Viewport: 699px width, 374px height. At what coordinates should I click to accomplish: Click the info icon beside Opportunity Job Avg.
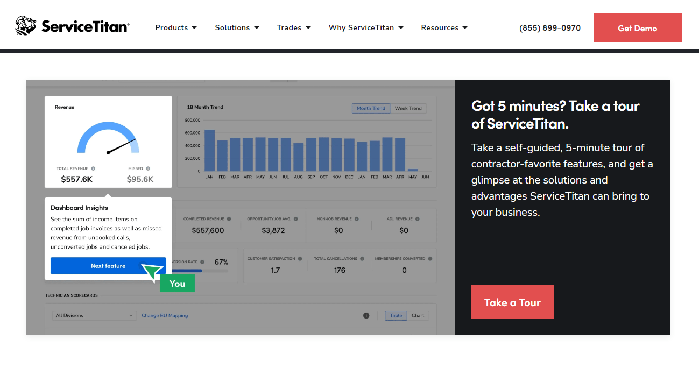[295, 219]
